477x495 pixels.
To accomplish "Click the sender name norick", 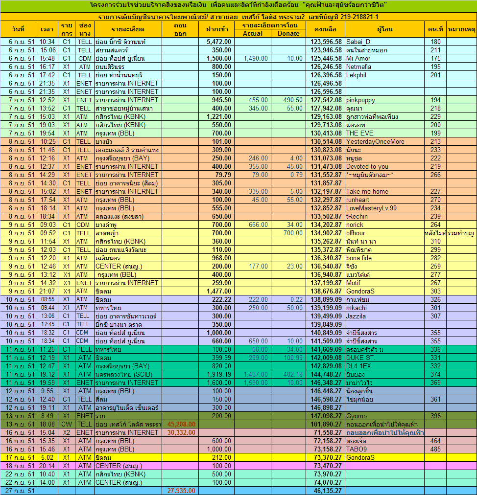I will [x=355, y=225].
